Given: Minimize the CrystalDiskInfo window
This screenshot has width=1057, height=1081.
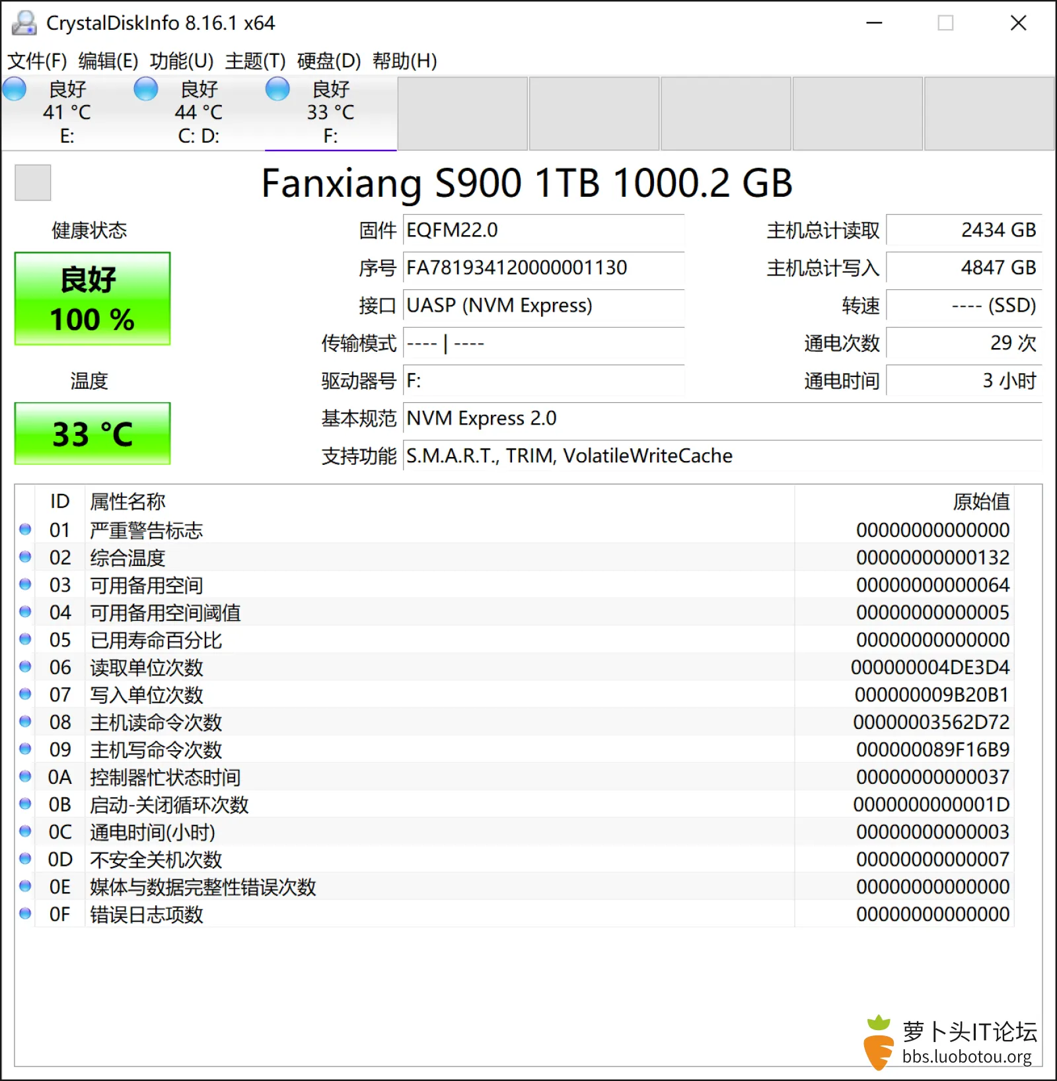Looking at the screenshot, I should 874,23.
